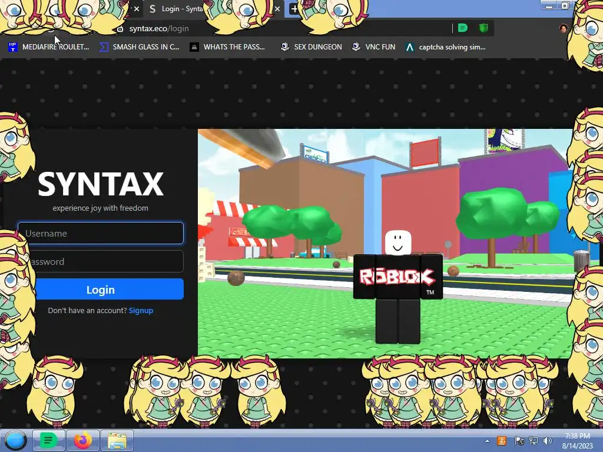Open the VNC FUN bookmark
This screenshot has height=452, width=603.
point(374,47)
